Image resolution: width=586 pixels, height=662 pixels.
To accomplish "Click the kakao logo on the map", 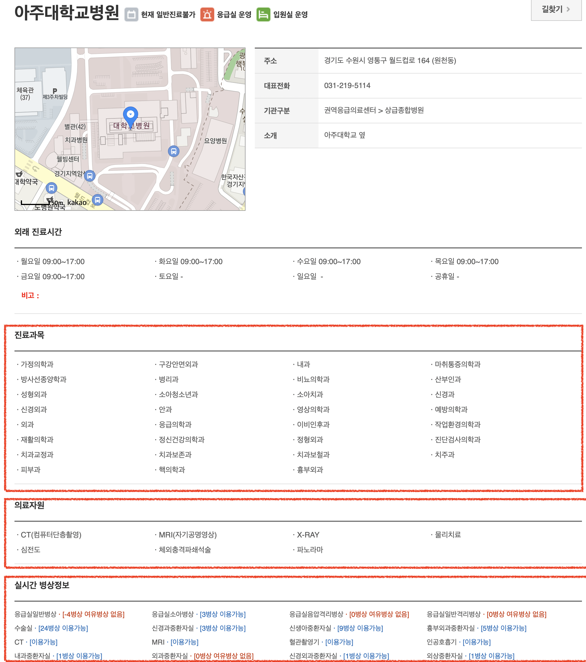I will point(77,202).
